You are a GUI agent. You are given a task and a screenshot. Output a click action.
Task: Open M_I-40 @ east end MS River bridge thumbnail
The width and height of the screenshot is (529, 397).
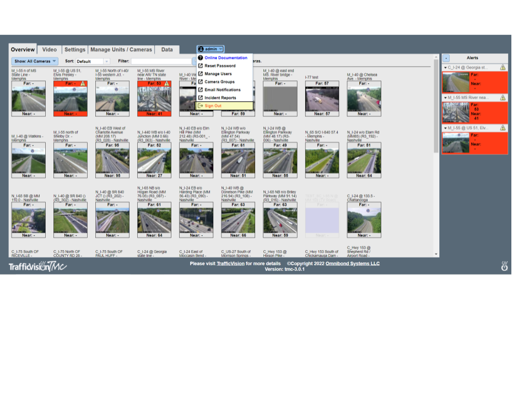click(280, 99)
